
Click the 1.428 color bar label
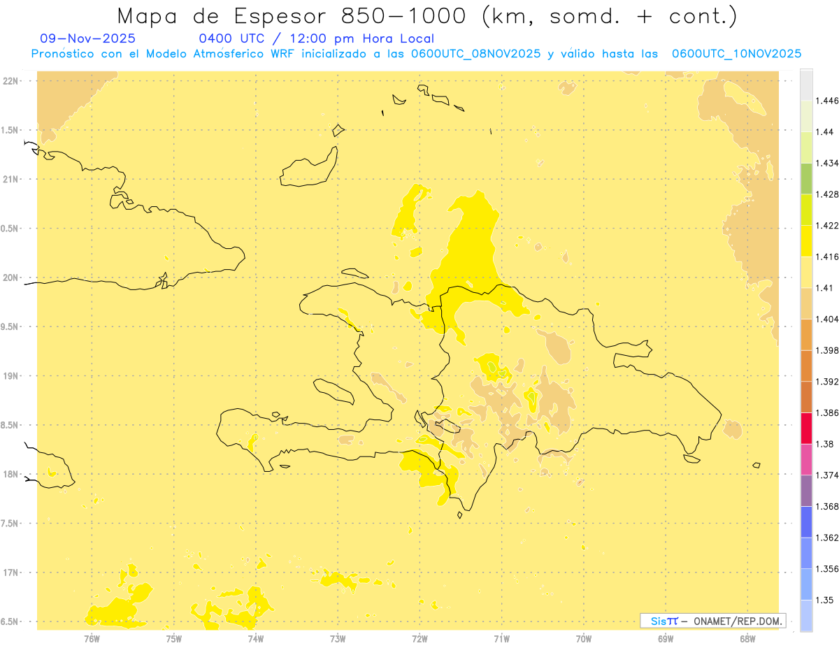pos(827,194)
